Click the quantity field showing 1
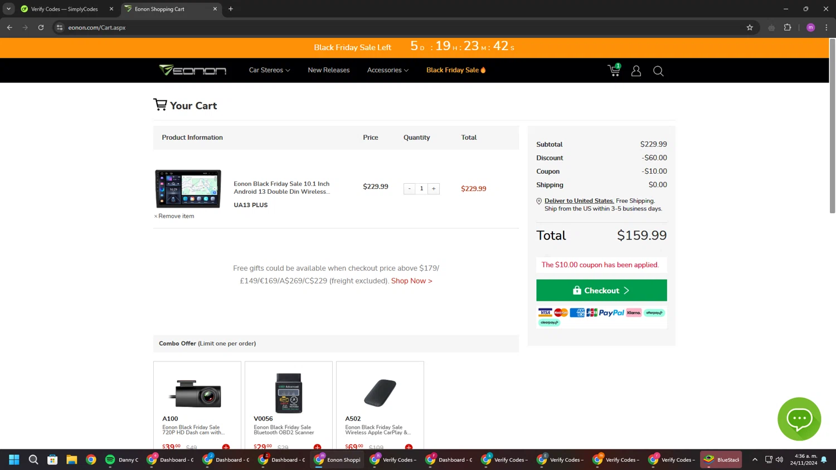836x470 pixels. click(421, 189)
